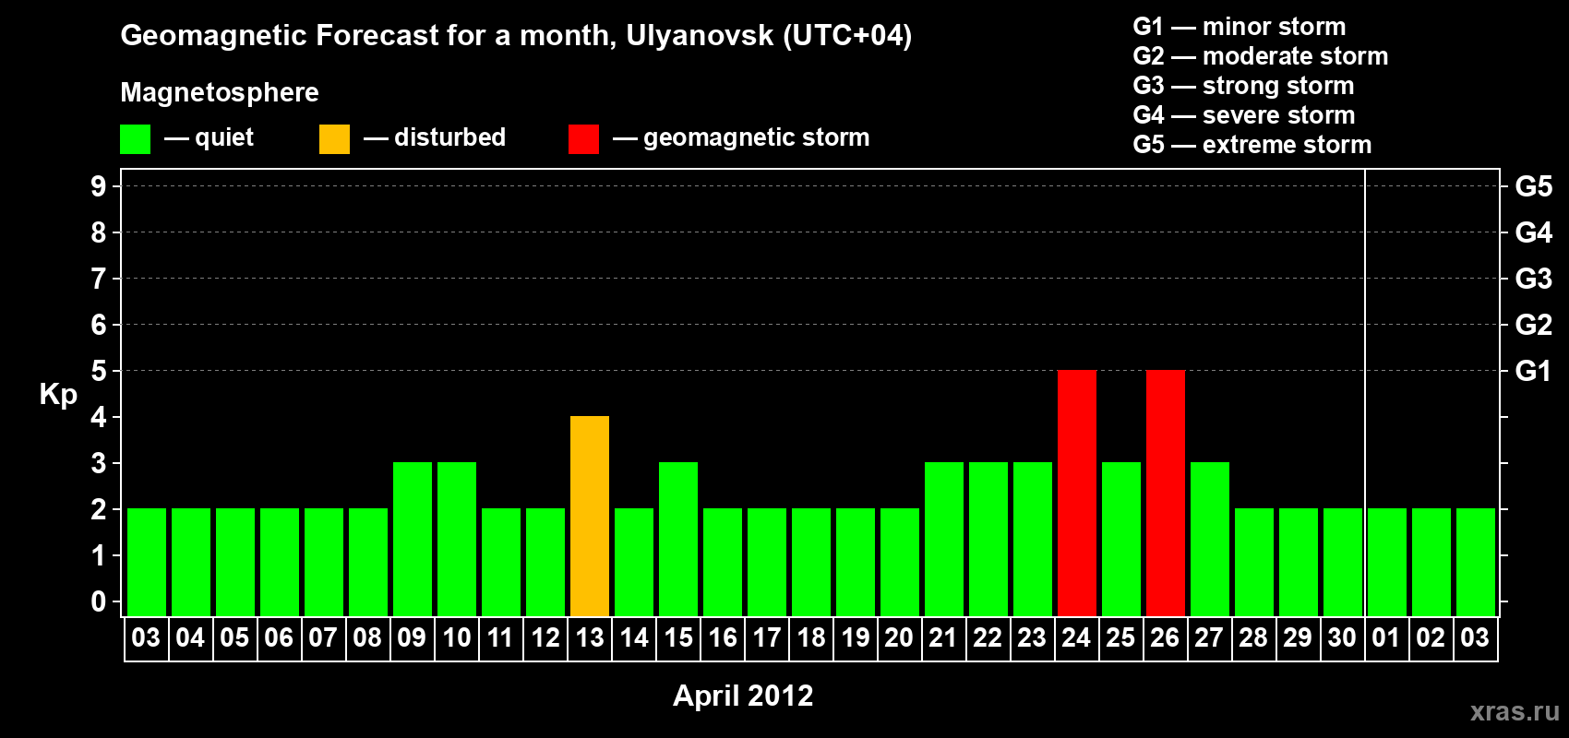Click the date label 28 on axis
This screenshot has height=738, width=1569.
(1253, 638)
